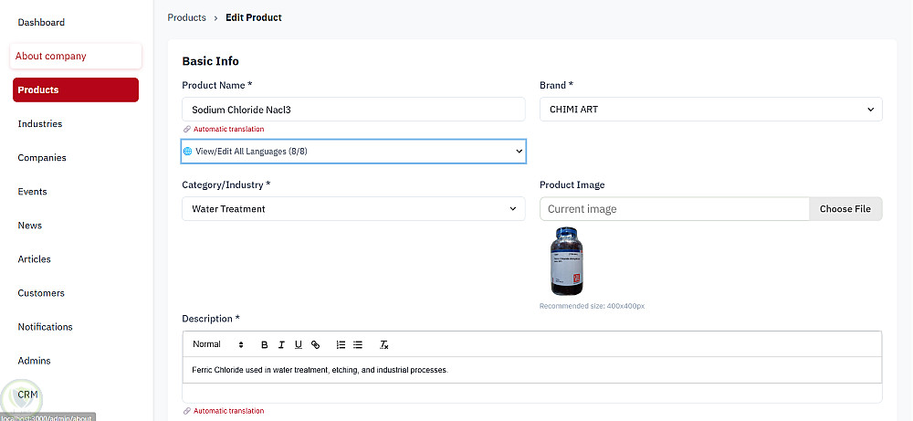This screenshot has height=421, width=913.
Task: Toggle bold formatting in description editor
Action: click(x=265, y=344)
